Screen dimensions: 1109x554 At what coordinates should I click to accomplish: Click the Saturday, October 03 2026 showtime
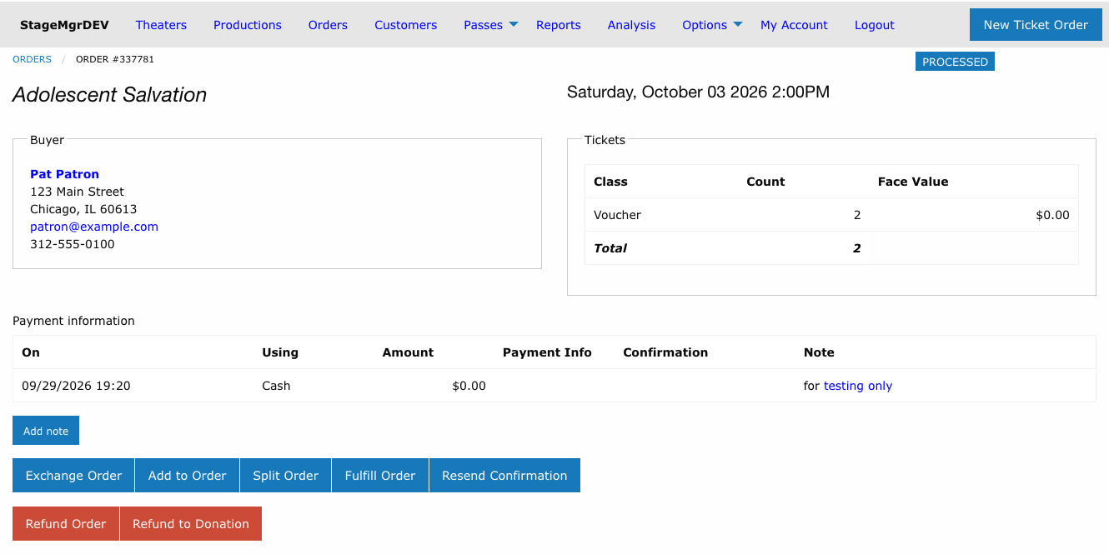698,92
